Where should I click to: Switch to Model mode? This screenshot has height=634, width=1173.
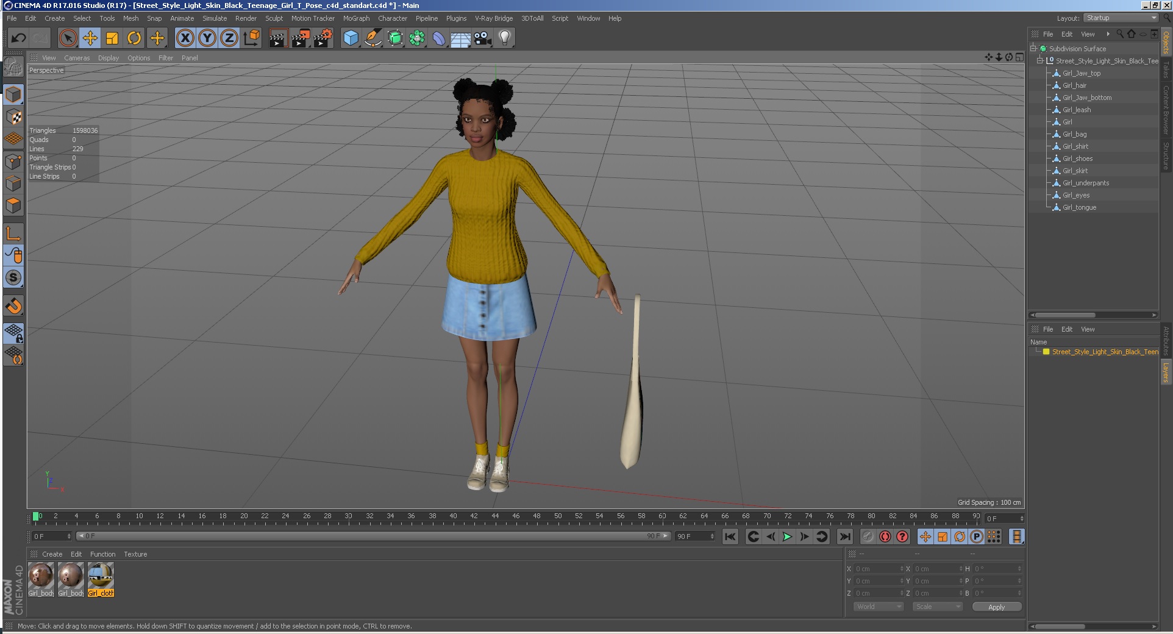[13, 95]
